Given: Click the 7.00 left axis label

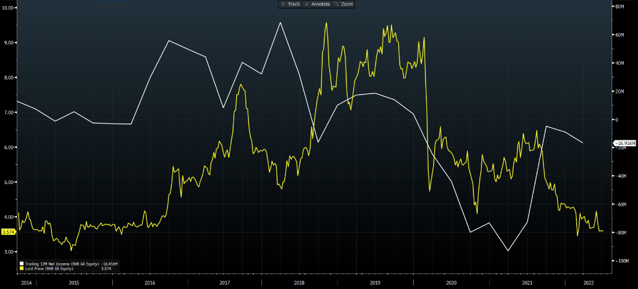Looking at the screenshot, I should coord(10,112).
